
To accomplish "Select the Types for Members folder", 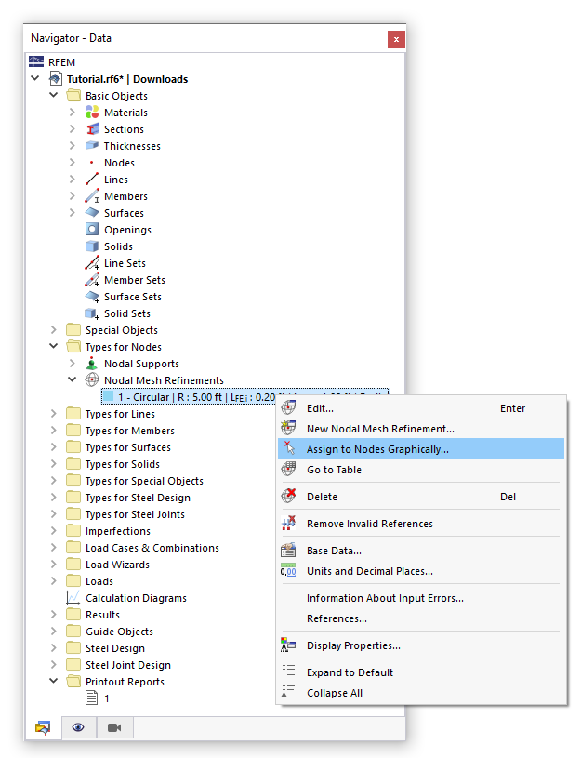I will (129, 431).
